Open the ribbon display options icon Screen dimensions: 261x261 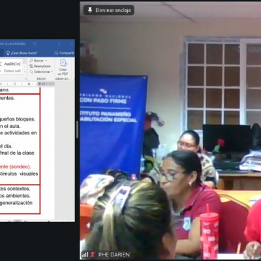pyautogui.click(x=35, y=44)
